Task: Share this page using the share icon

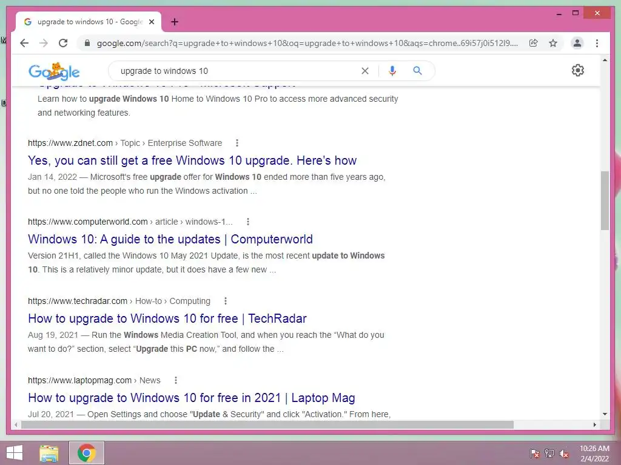Action: tap(534, 43)
